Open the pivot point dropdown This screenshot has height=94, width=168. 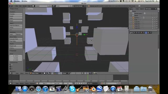pyautogui.click(x=49, y=73)
